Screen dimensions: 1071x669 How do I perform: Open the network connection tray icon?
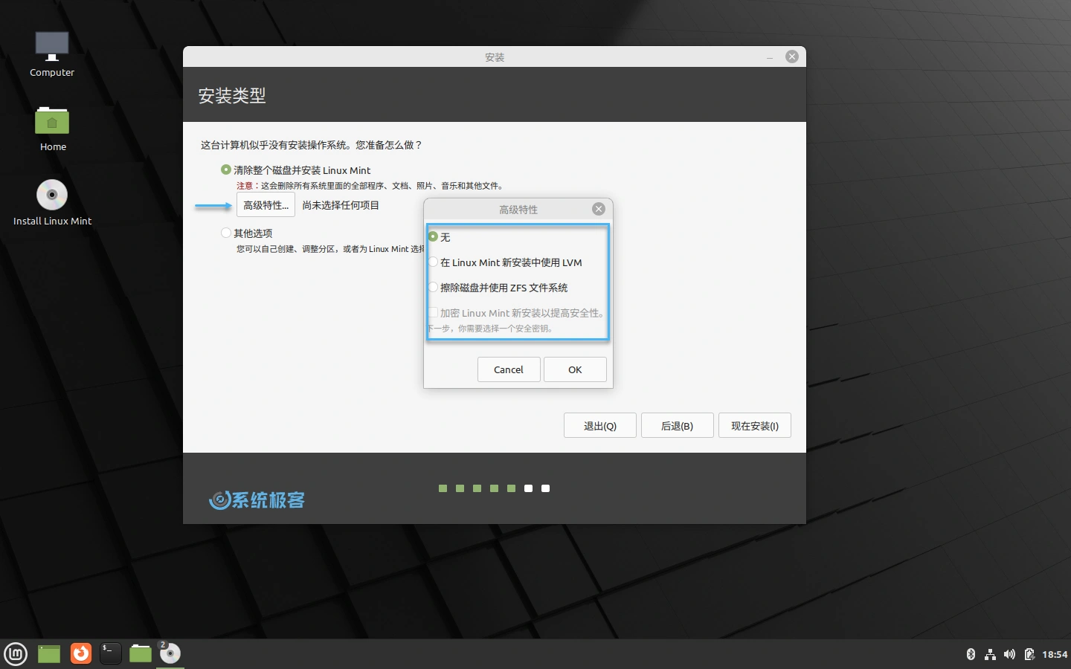click(990, 654)
